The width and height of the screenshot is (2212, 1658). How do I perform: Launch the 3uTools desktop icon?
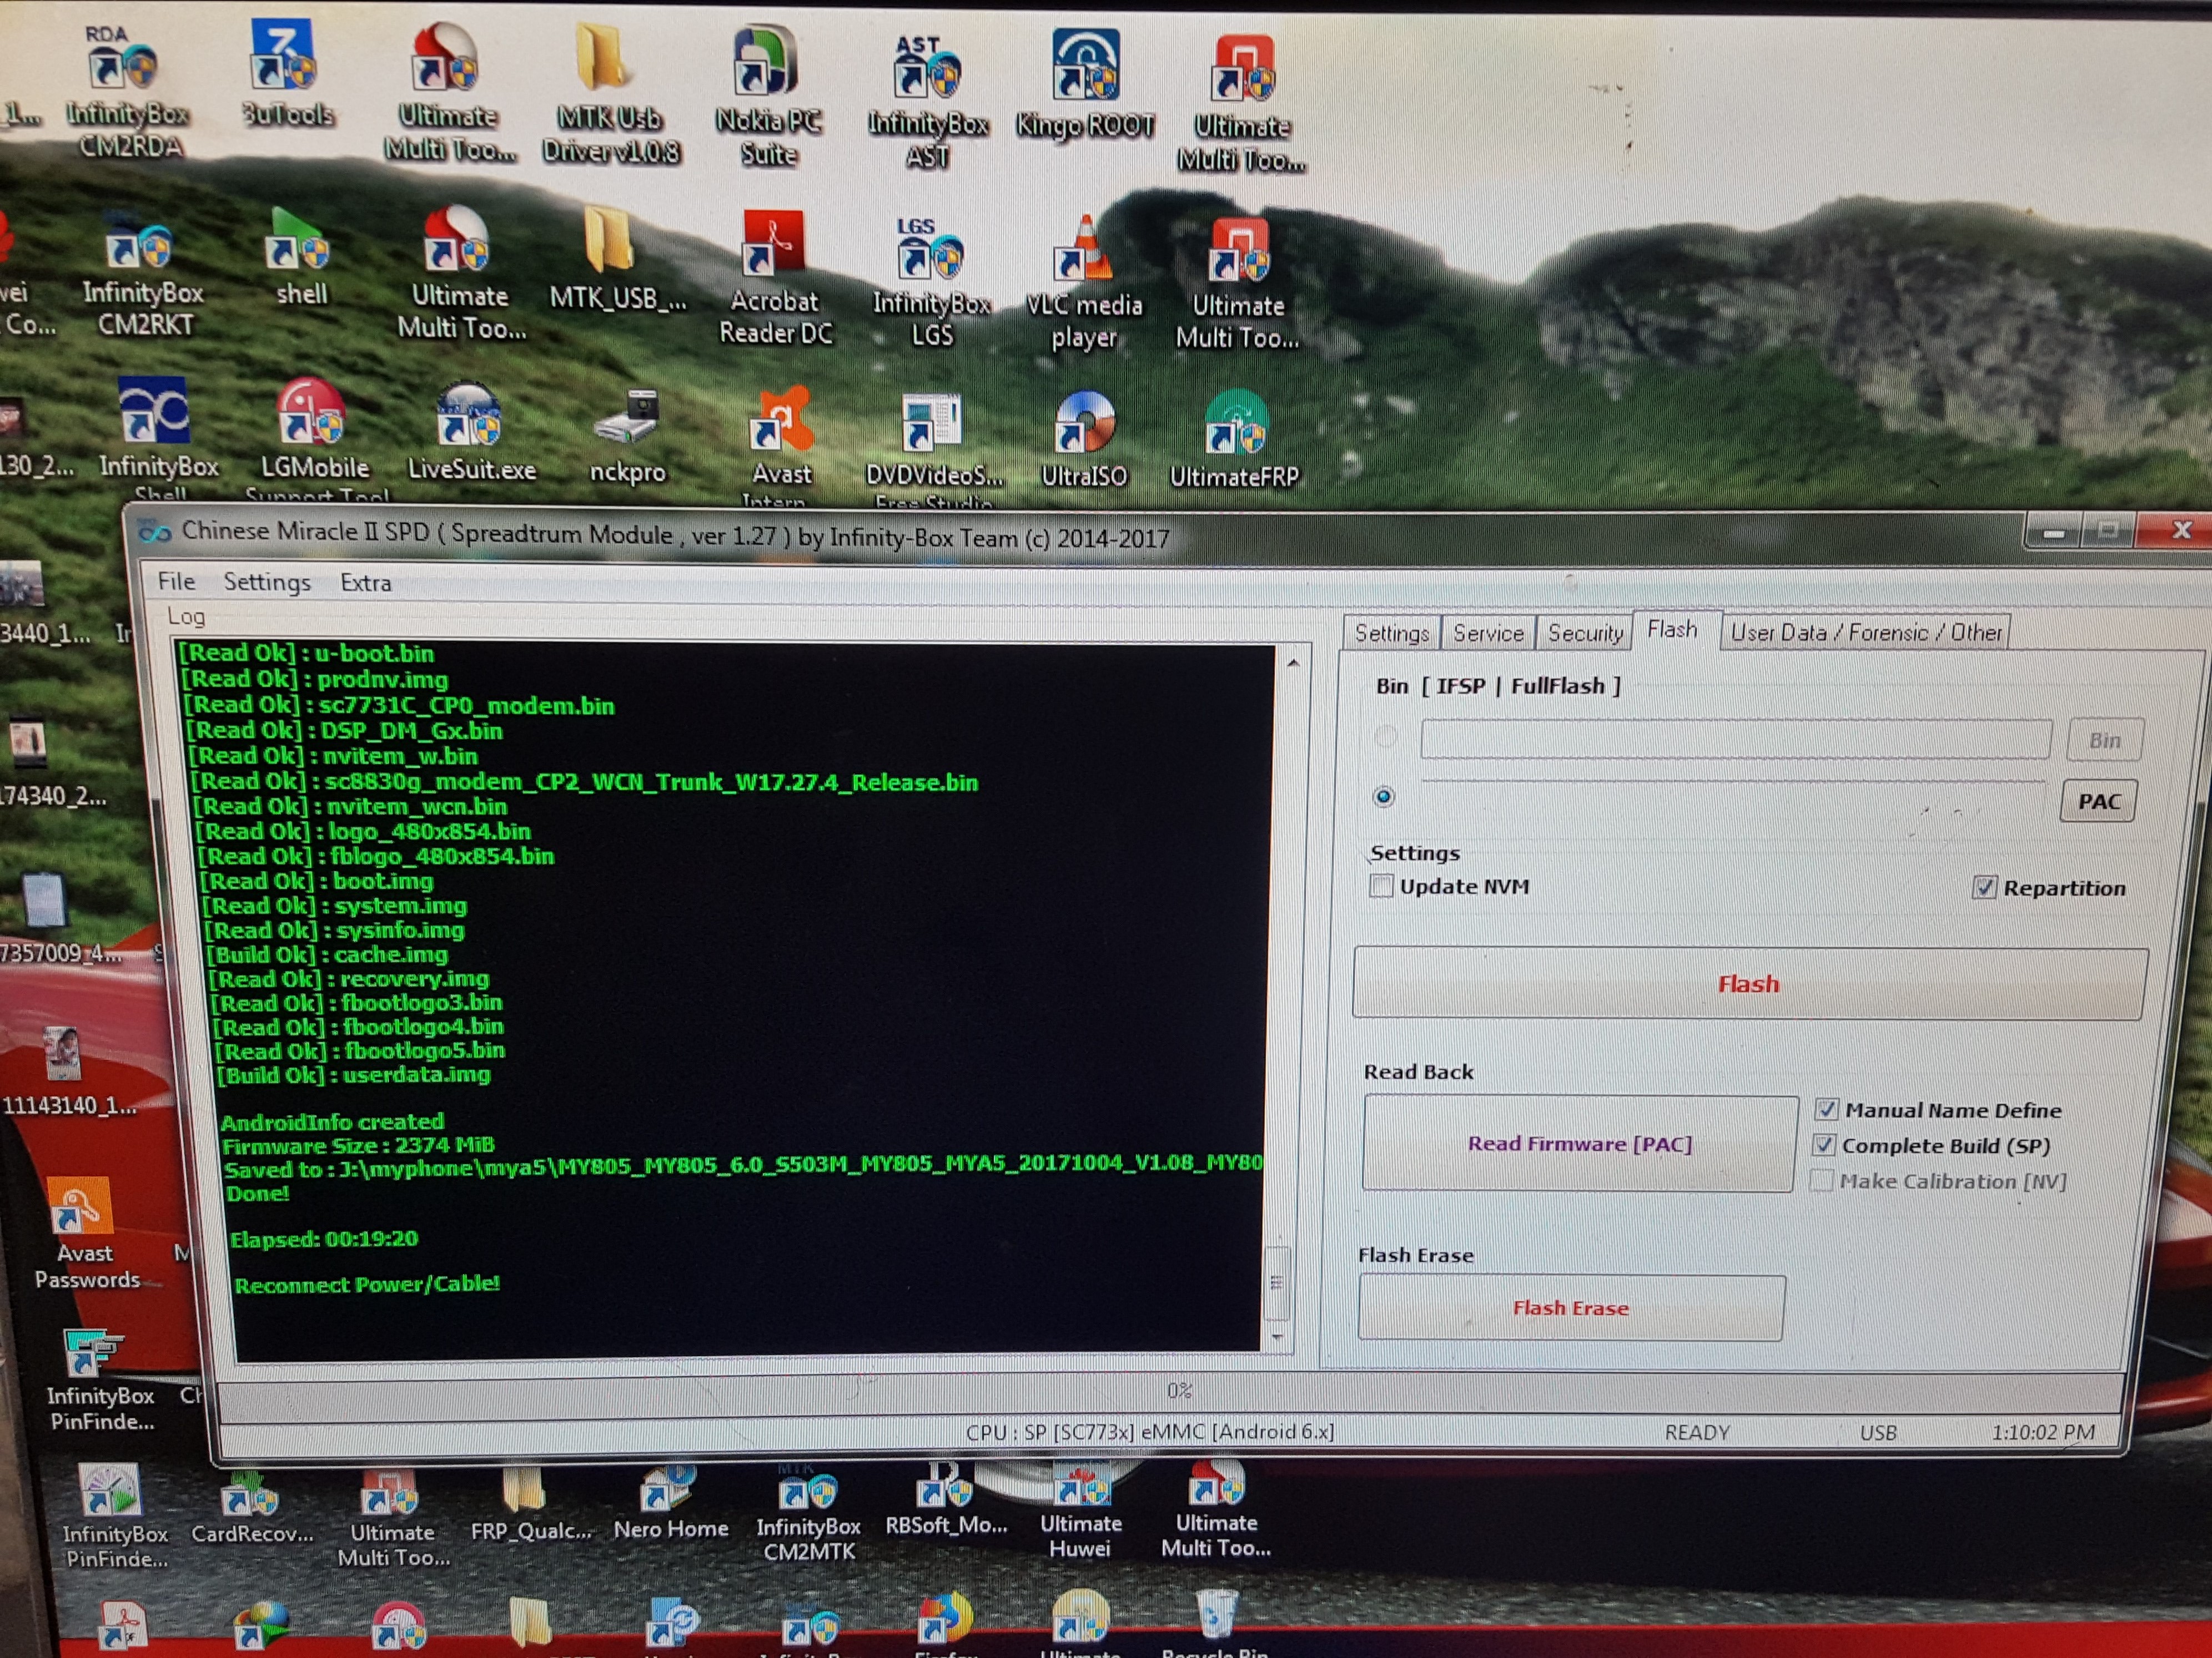(x=287, y=75)
